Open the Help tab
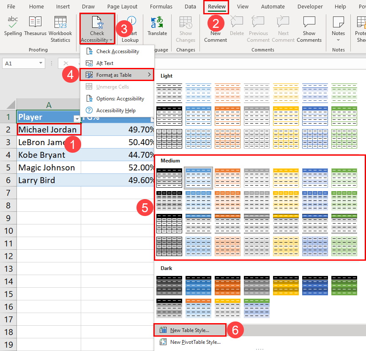Image resolution: width=366 pixels, height=351 pixels. pyautogui.click(x=340, y=6)
